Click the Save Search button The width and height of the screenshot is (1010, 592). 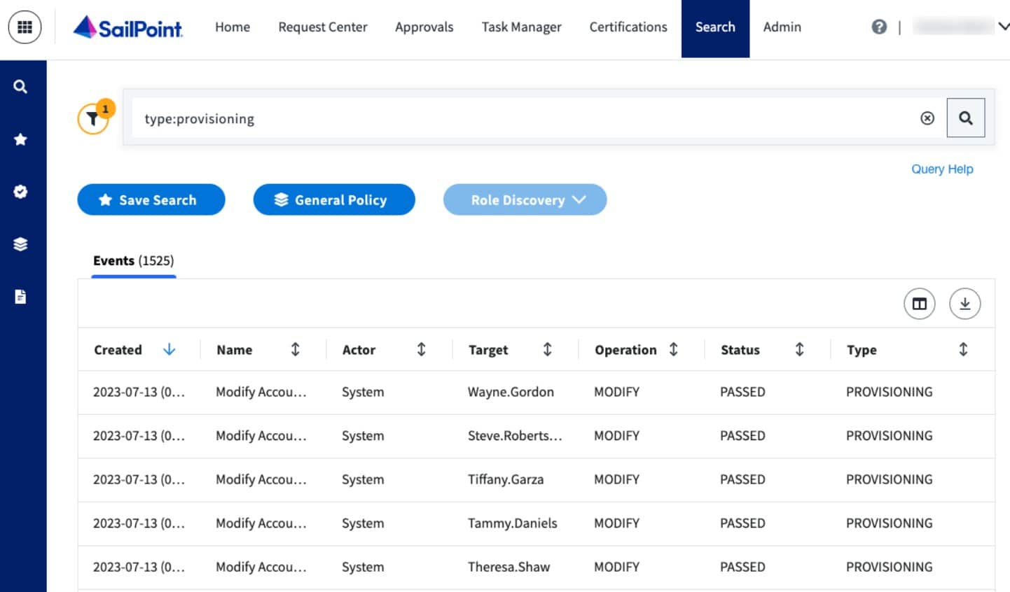[151, 200]
